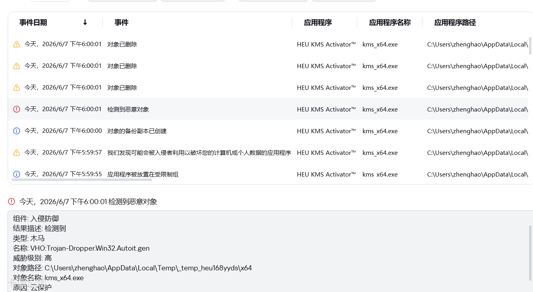Click the 原因: 云保护 detail line
This screenshot has width=533, height=292.
(x=32, y=288)
